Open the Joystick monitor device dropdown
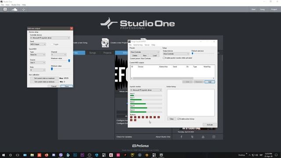Screen dimensions: 281x158 click(146, 90)
